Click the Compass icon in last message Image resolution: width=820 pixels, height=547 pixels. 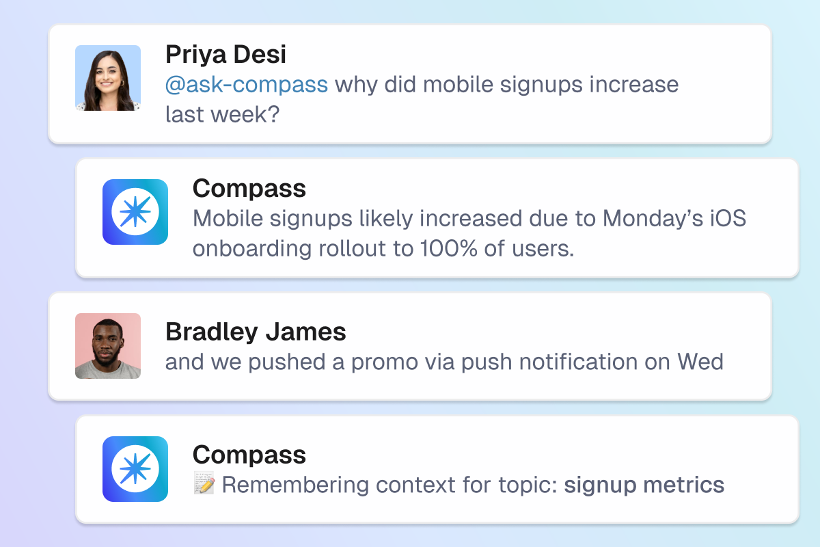[x=135, y=469]
